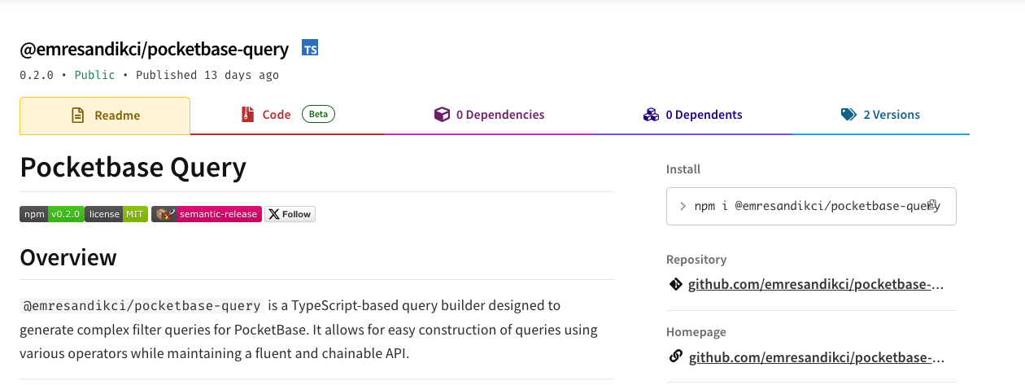Click the Readme document icon
Screen dimensions: 1025x385
pyautogui.click(x=78, y=116)
